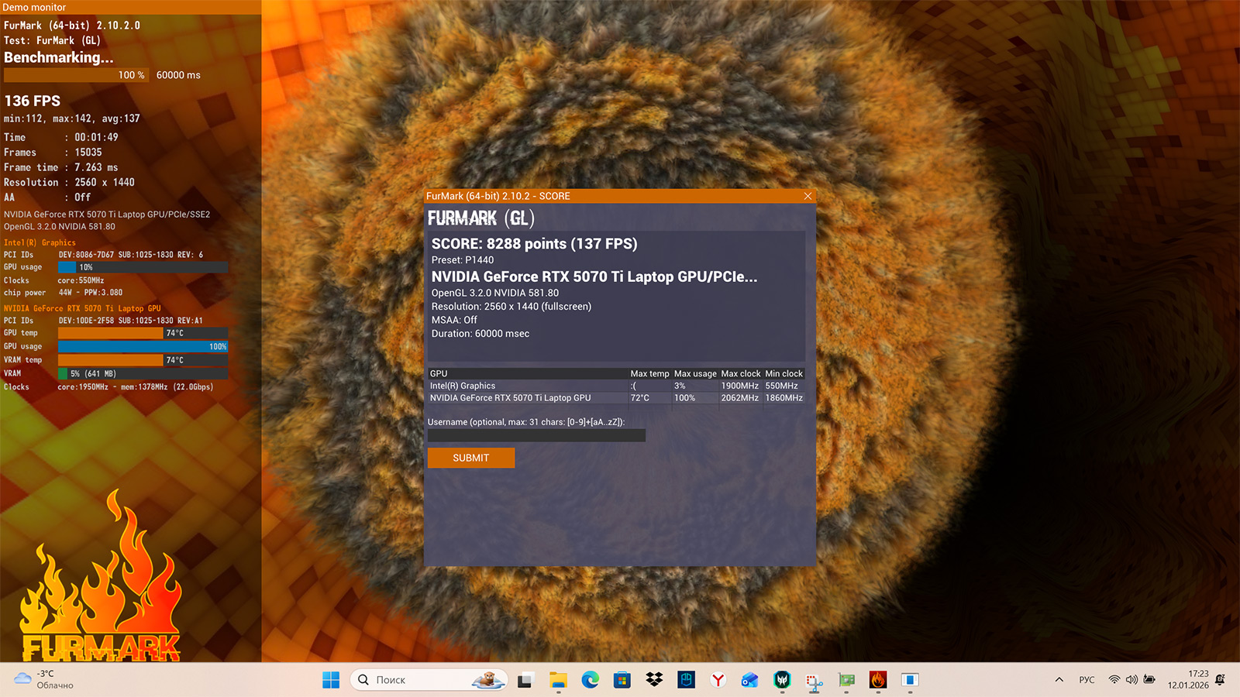This screenshot has width=1240, height=697.
Task: Open clock and date showing 17:23
Action: [x=1188, y=679]
